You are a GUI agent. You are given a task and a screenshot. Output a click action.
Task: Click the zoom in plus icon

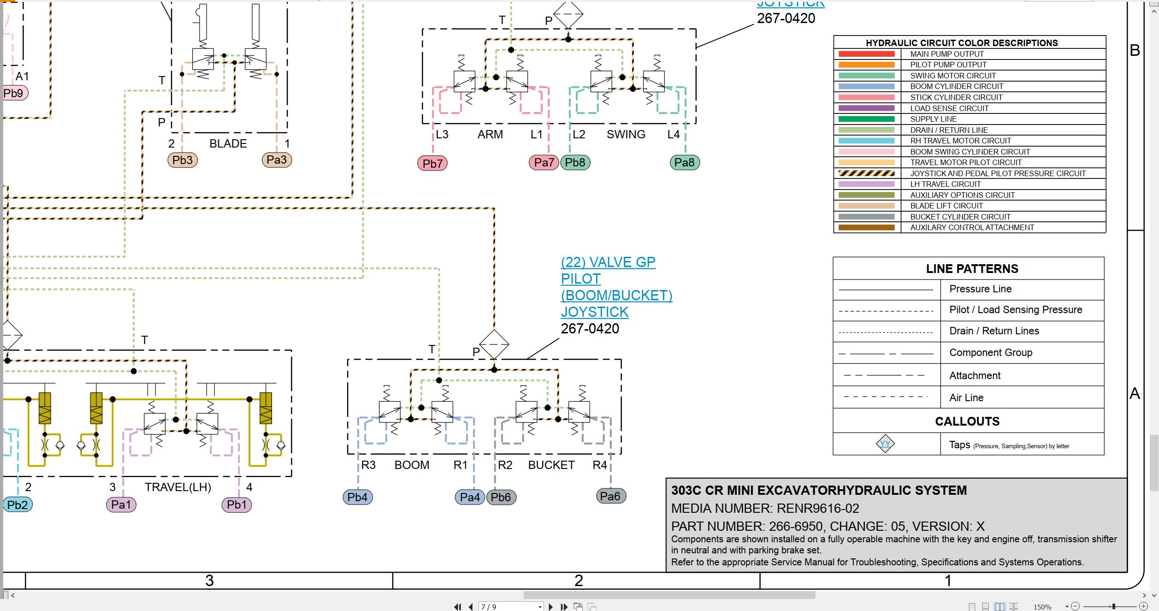[x=1143, y=606]
